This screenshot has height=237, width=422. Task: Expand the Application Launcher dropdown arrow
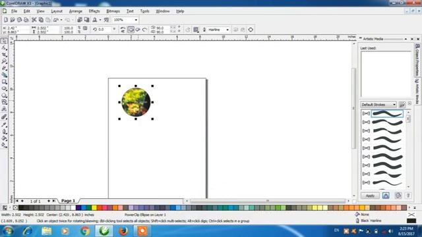point(100,20)
